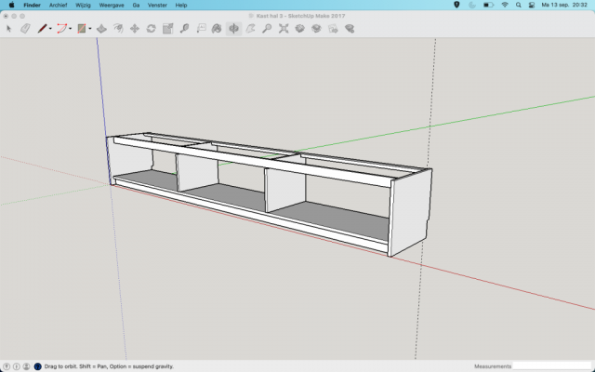Click the Wi-Fi menu bar icon
Image resolution: width=595 pixels, height=372 pixels.
tap(505, 5)
